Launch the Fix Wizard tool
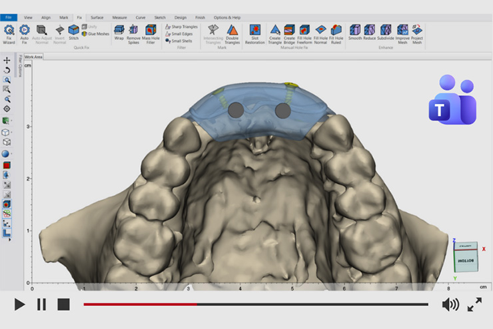 (9, 32)
